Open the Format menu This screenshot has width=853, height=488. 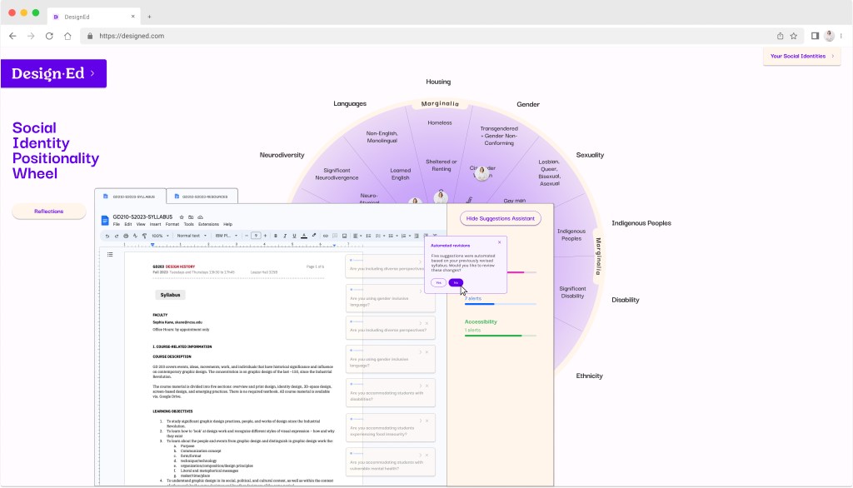[172, 224]
